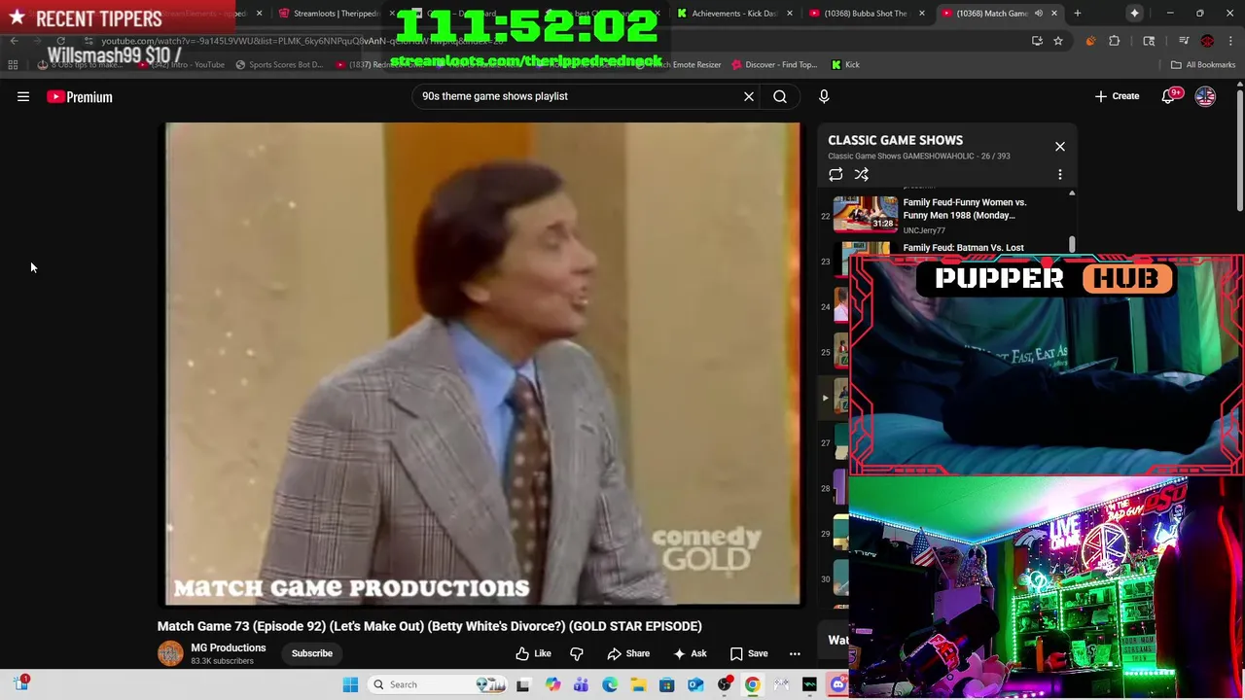Open Classic Game Shows playlist title
Viewport: 1245px width, 700px height.
(895, 140)
